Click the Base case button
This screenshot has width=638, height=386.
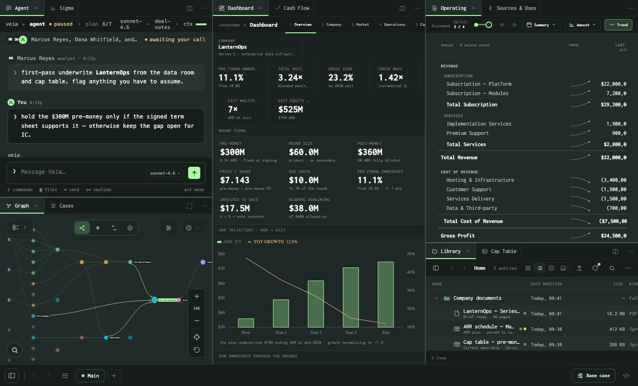pyautogui.click(x=593, y=375)
